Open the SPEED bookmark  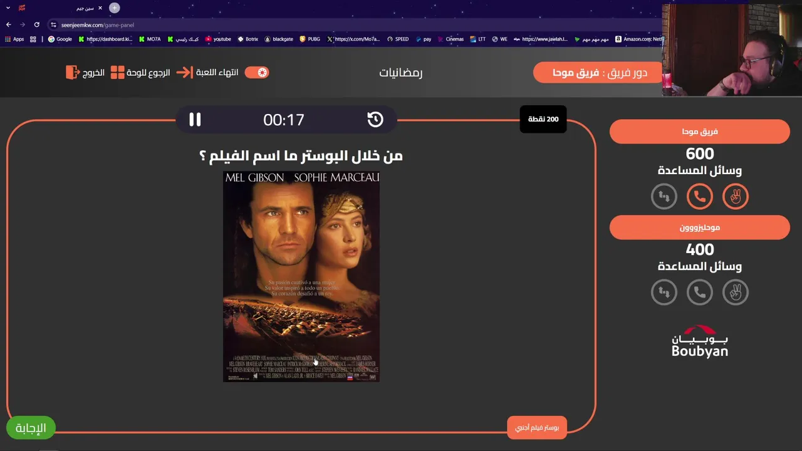(x=398, y=39)
